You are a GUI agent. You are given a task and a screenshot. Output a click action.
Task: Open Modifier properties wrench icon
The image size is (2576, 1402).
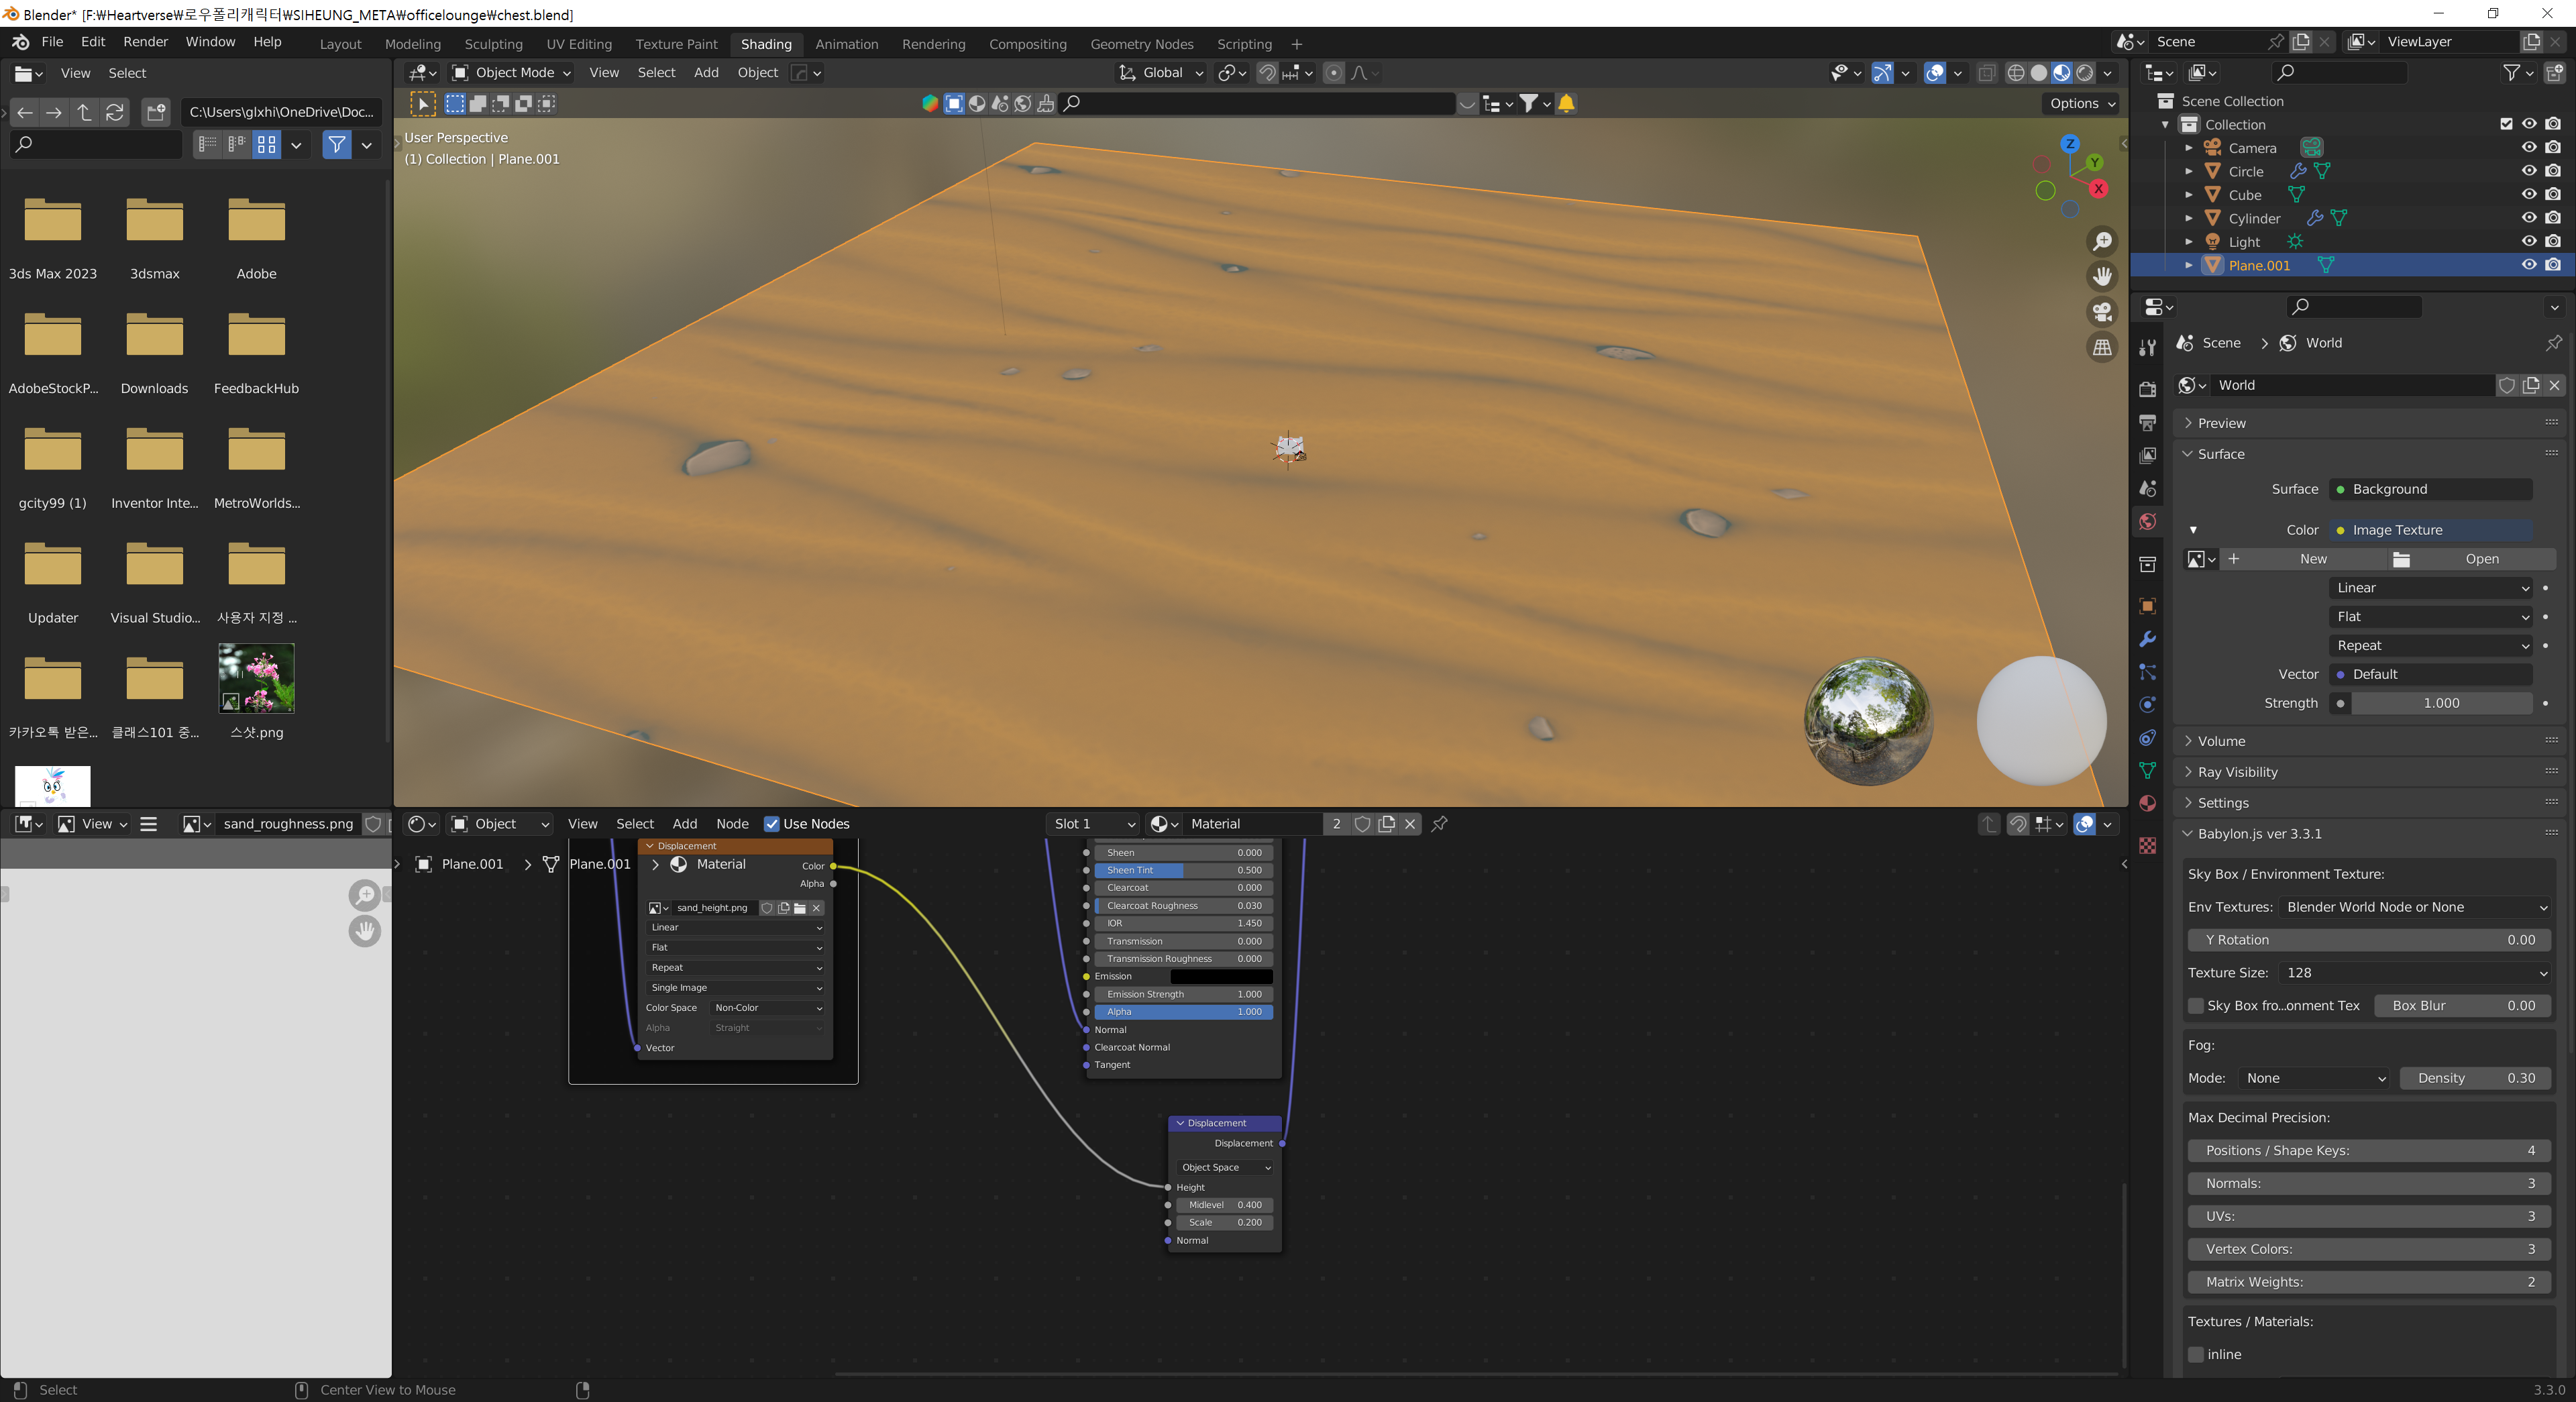click(x=2147, y=639)
